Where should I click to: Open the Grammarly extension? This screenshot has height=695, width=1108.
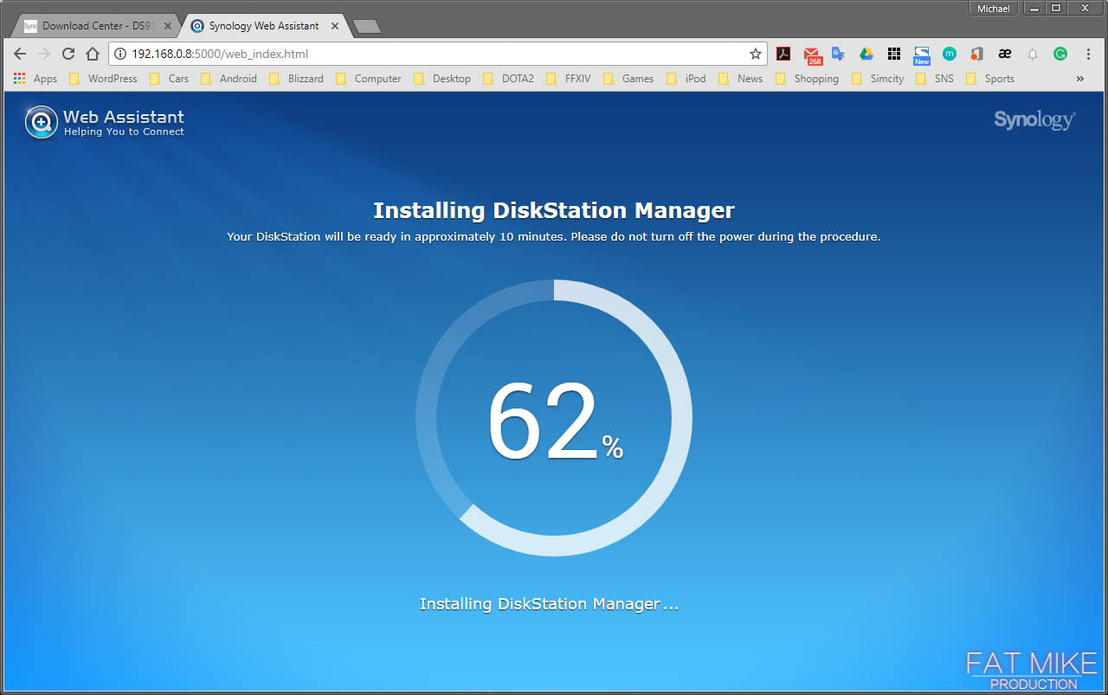[1060, 54]
